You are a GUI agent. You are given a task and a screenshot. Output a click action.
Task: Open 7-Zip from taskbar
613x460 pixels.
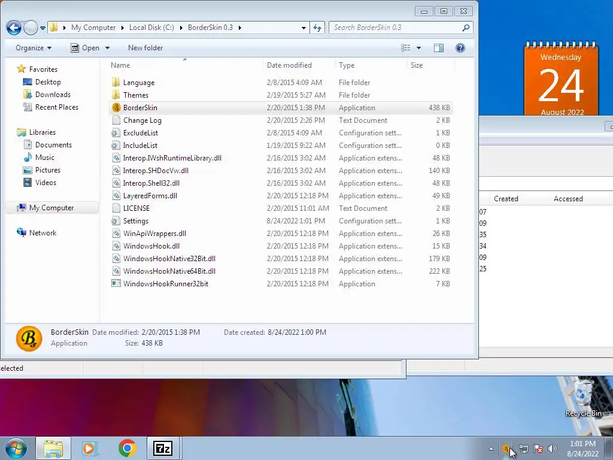coord(162,448)
